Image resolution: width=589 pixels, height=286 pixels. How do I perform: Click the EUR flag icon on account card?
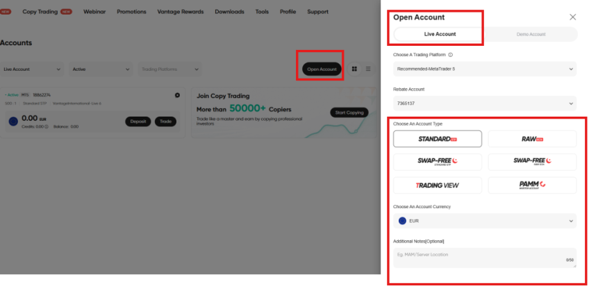pyautogui.click(x=13, y=121)
